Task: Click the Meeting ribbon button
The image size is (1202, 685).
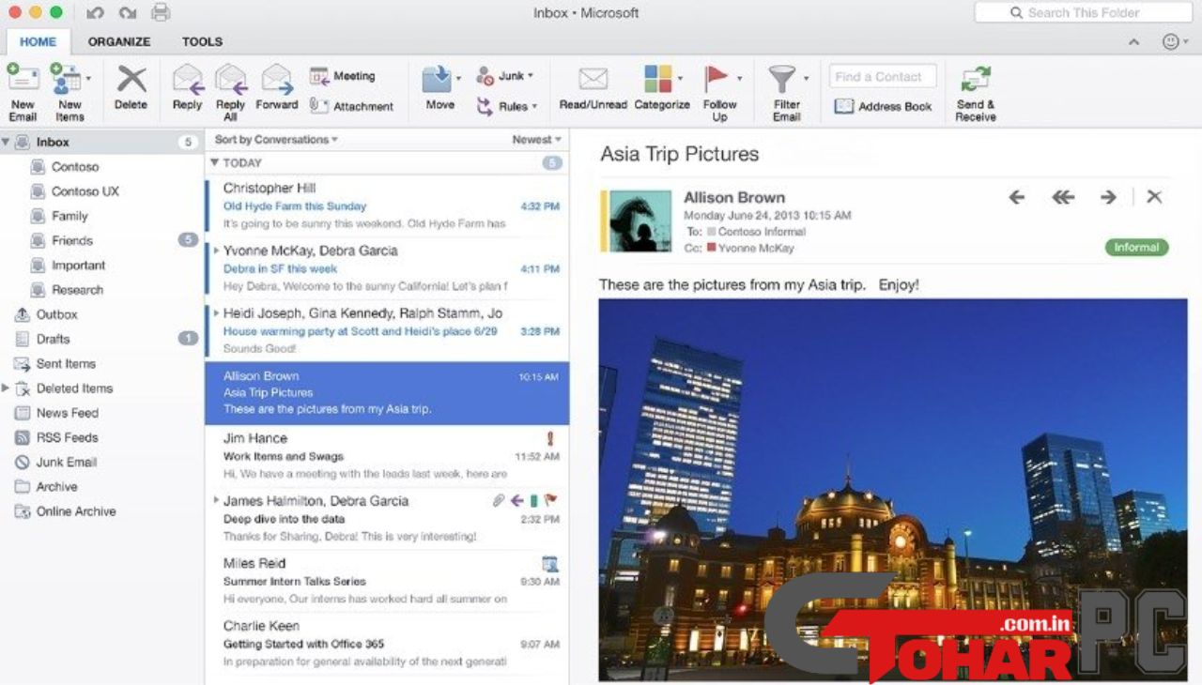Action: 343,76
